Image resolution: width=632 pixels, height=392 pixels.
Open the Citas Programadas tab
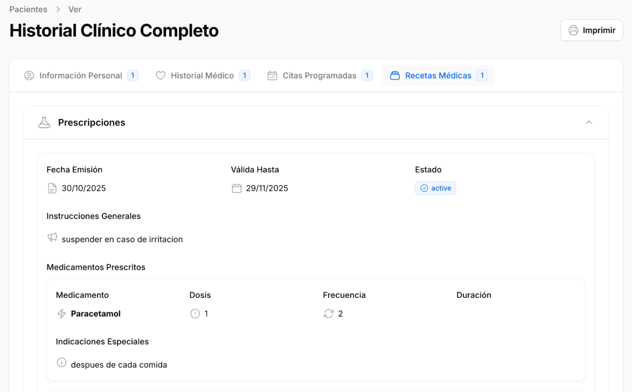tap(320, 75)
